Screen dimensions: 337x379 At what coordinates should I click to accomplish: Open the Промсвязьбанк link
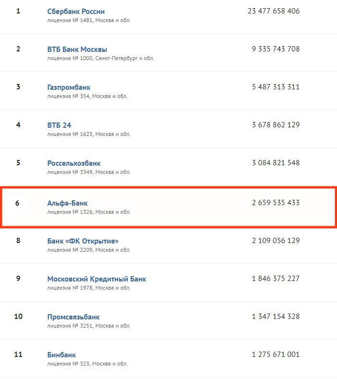[73, 317]
